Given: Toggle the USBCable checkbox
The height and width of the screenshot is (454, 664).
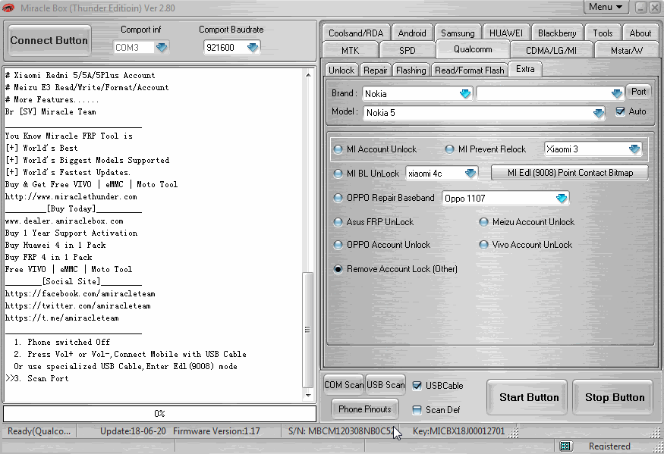Looking at the screenshot, I should point(417,386).
